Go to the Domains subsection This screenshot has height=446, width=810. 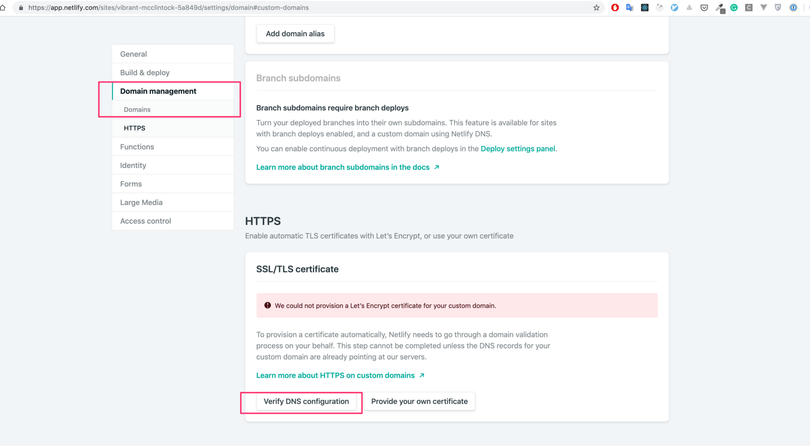point(173,110)
